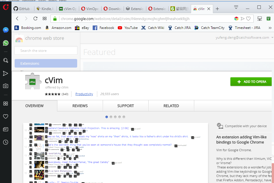Take a snapshot with sidebar camera icon
Screen dimensions: 274x183
coord(5,86)
